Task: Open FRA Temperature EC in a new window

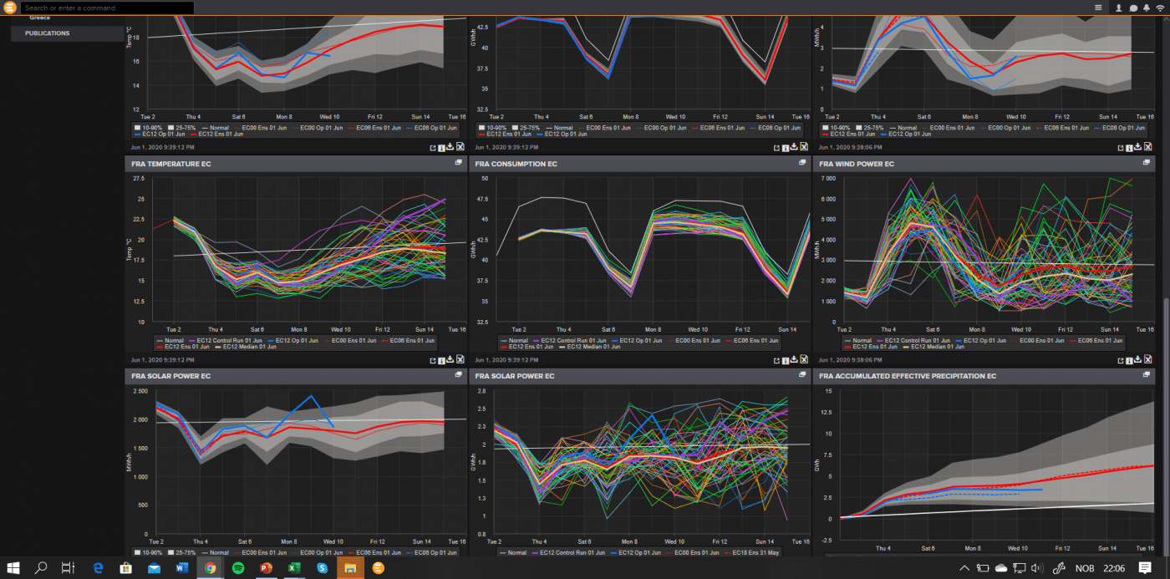Action: point(432,359)
